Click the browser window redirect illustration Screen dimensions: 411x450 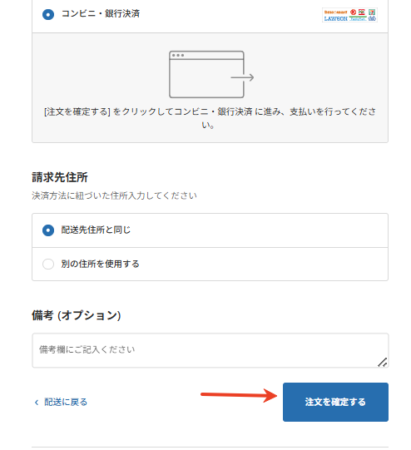point(211,74)
